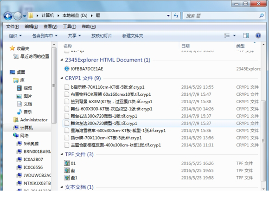Expand the address bar history dropdown
This screenshot has width=269, height=198.
[168, 16]
